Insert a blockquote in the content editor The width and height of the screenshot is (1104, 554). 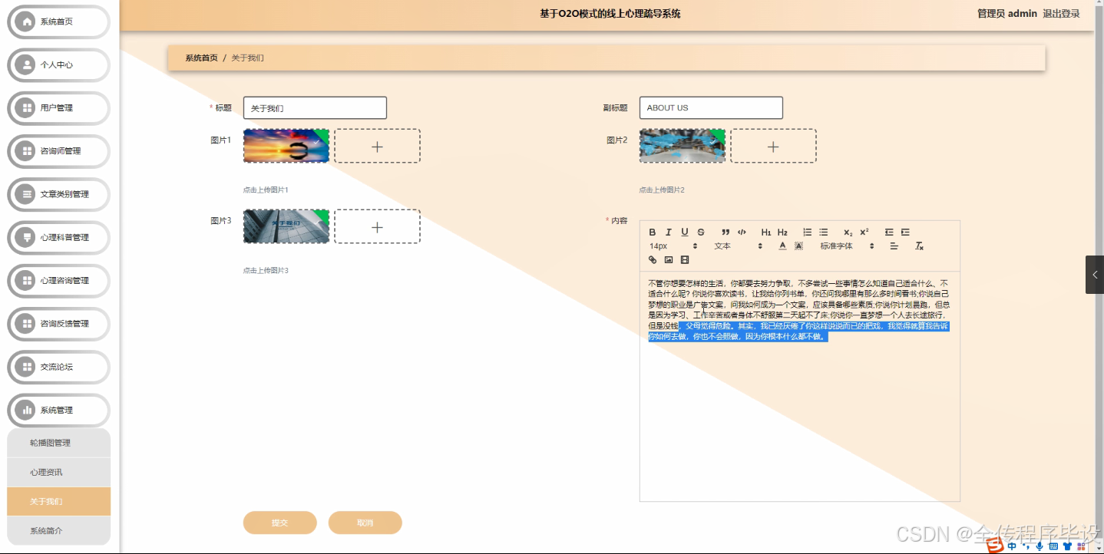point(726,232)
